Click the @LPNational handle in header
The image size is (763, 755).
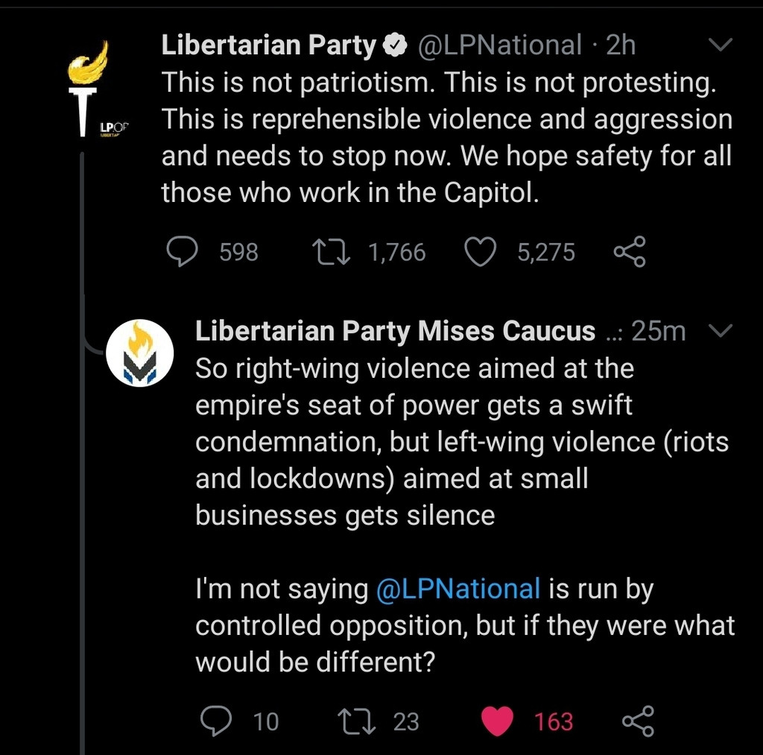pyautogui.click(x=499, y=45)
